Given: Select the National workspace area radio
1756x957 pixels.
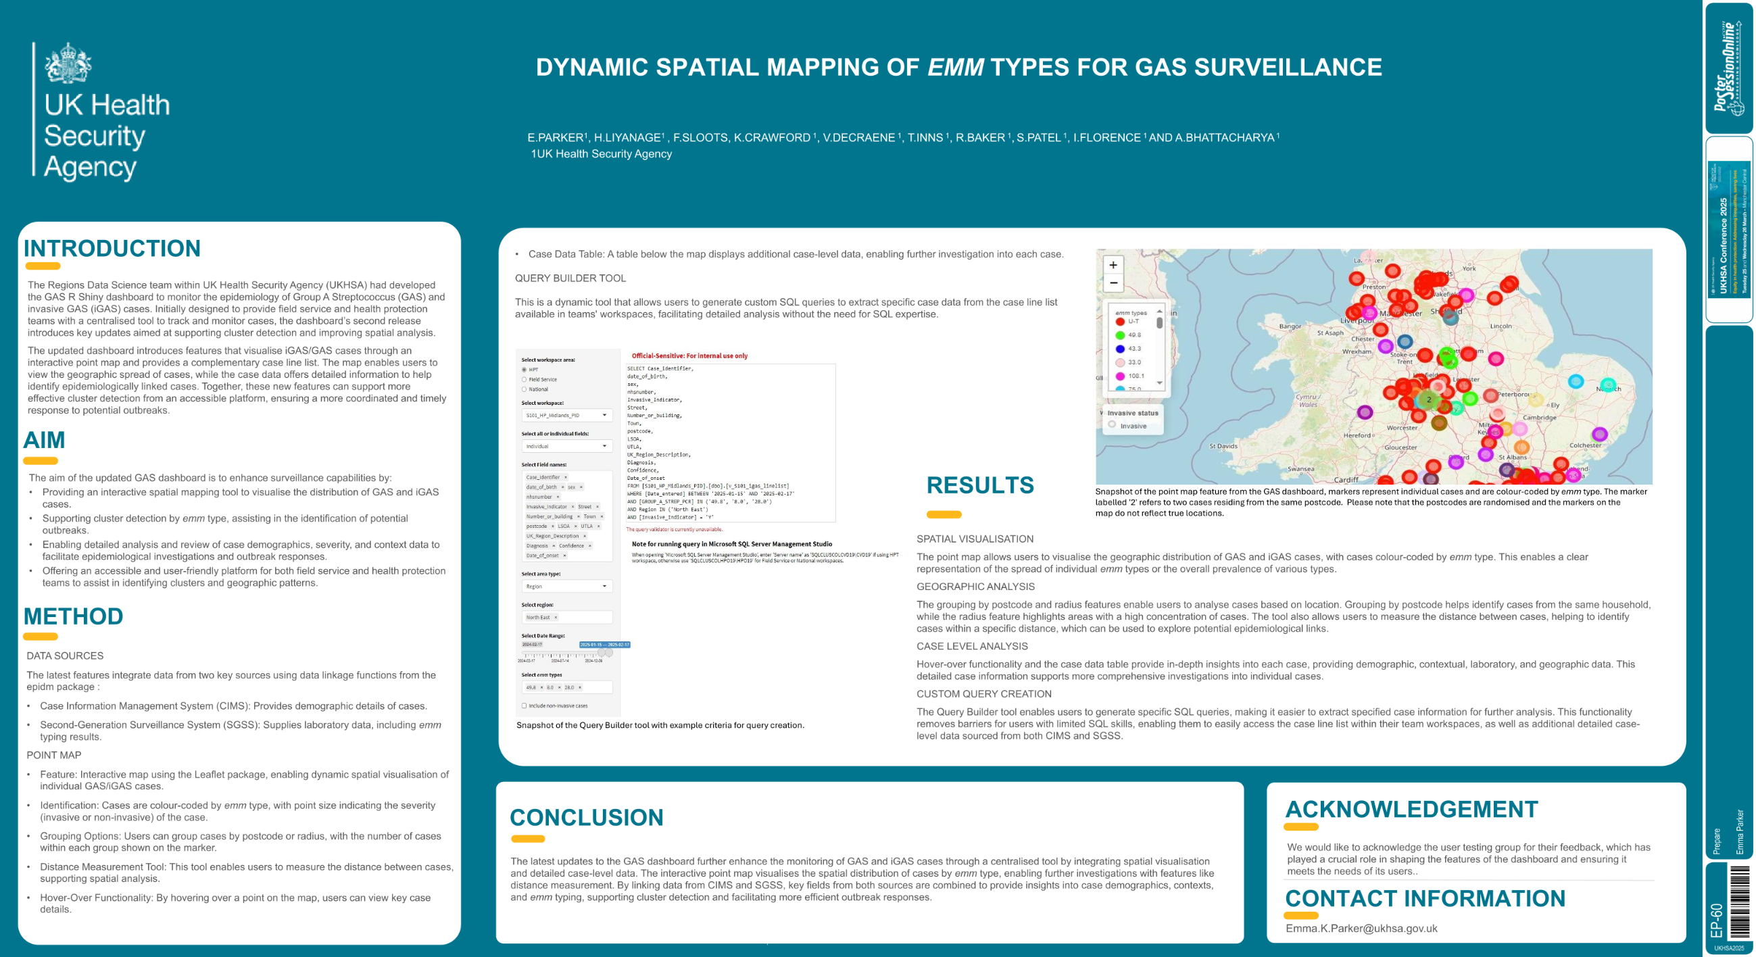Looking at the screenshot, I should click(525, 389).
